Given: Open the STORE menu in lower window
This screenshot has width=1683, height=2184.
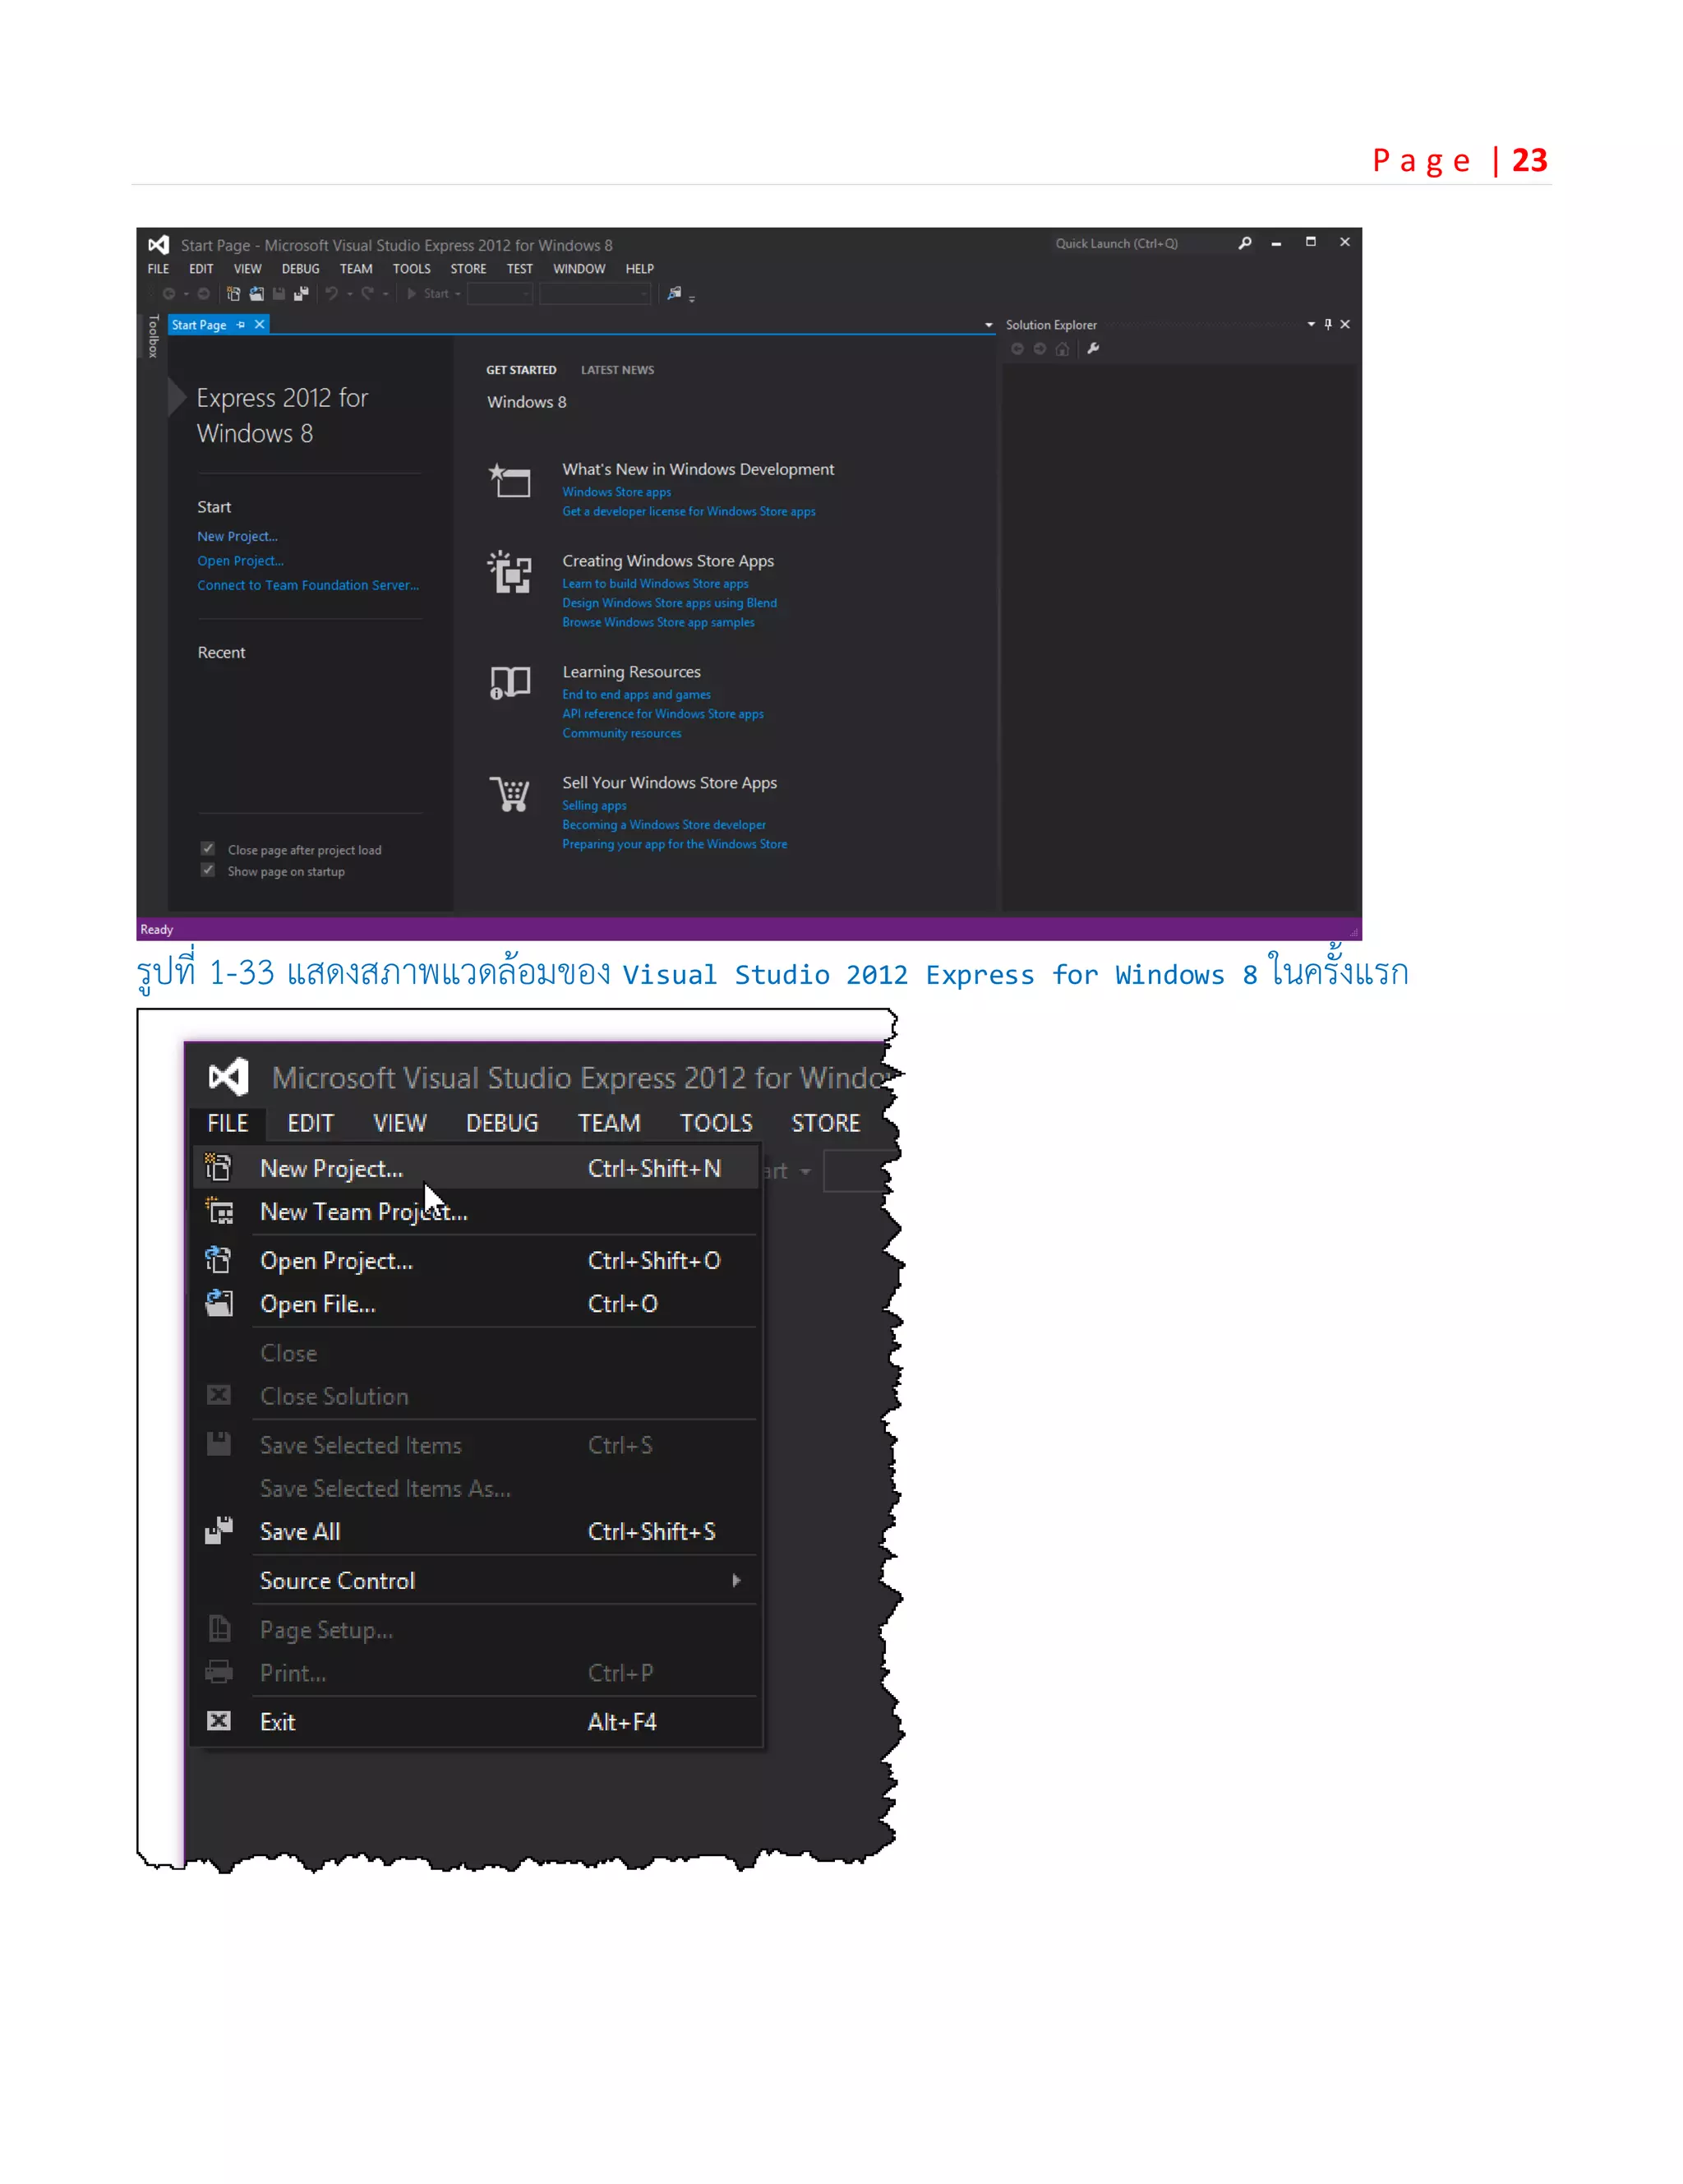Looking at the screenshot, I should [825, 1123].
